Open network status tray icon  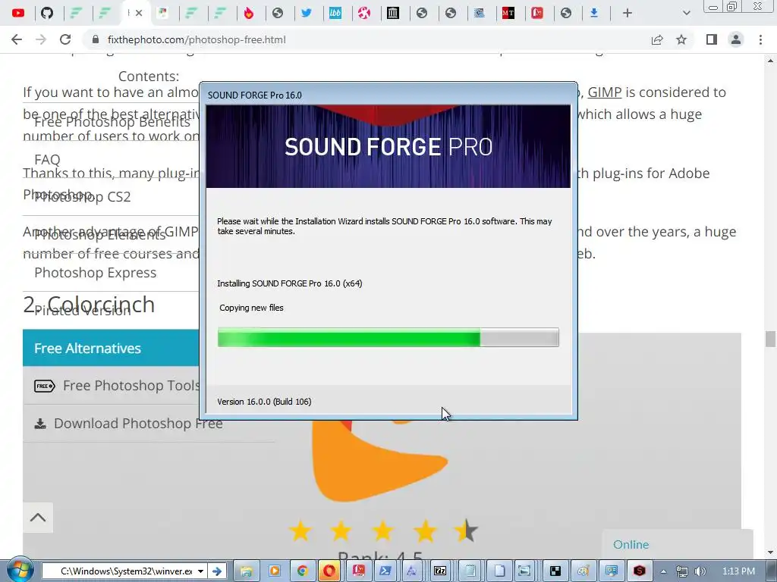click(682, 571)
